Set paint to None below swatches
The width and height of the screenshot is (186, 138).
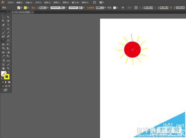[x=9, y=82]
